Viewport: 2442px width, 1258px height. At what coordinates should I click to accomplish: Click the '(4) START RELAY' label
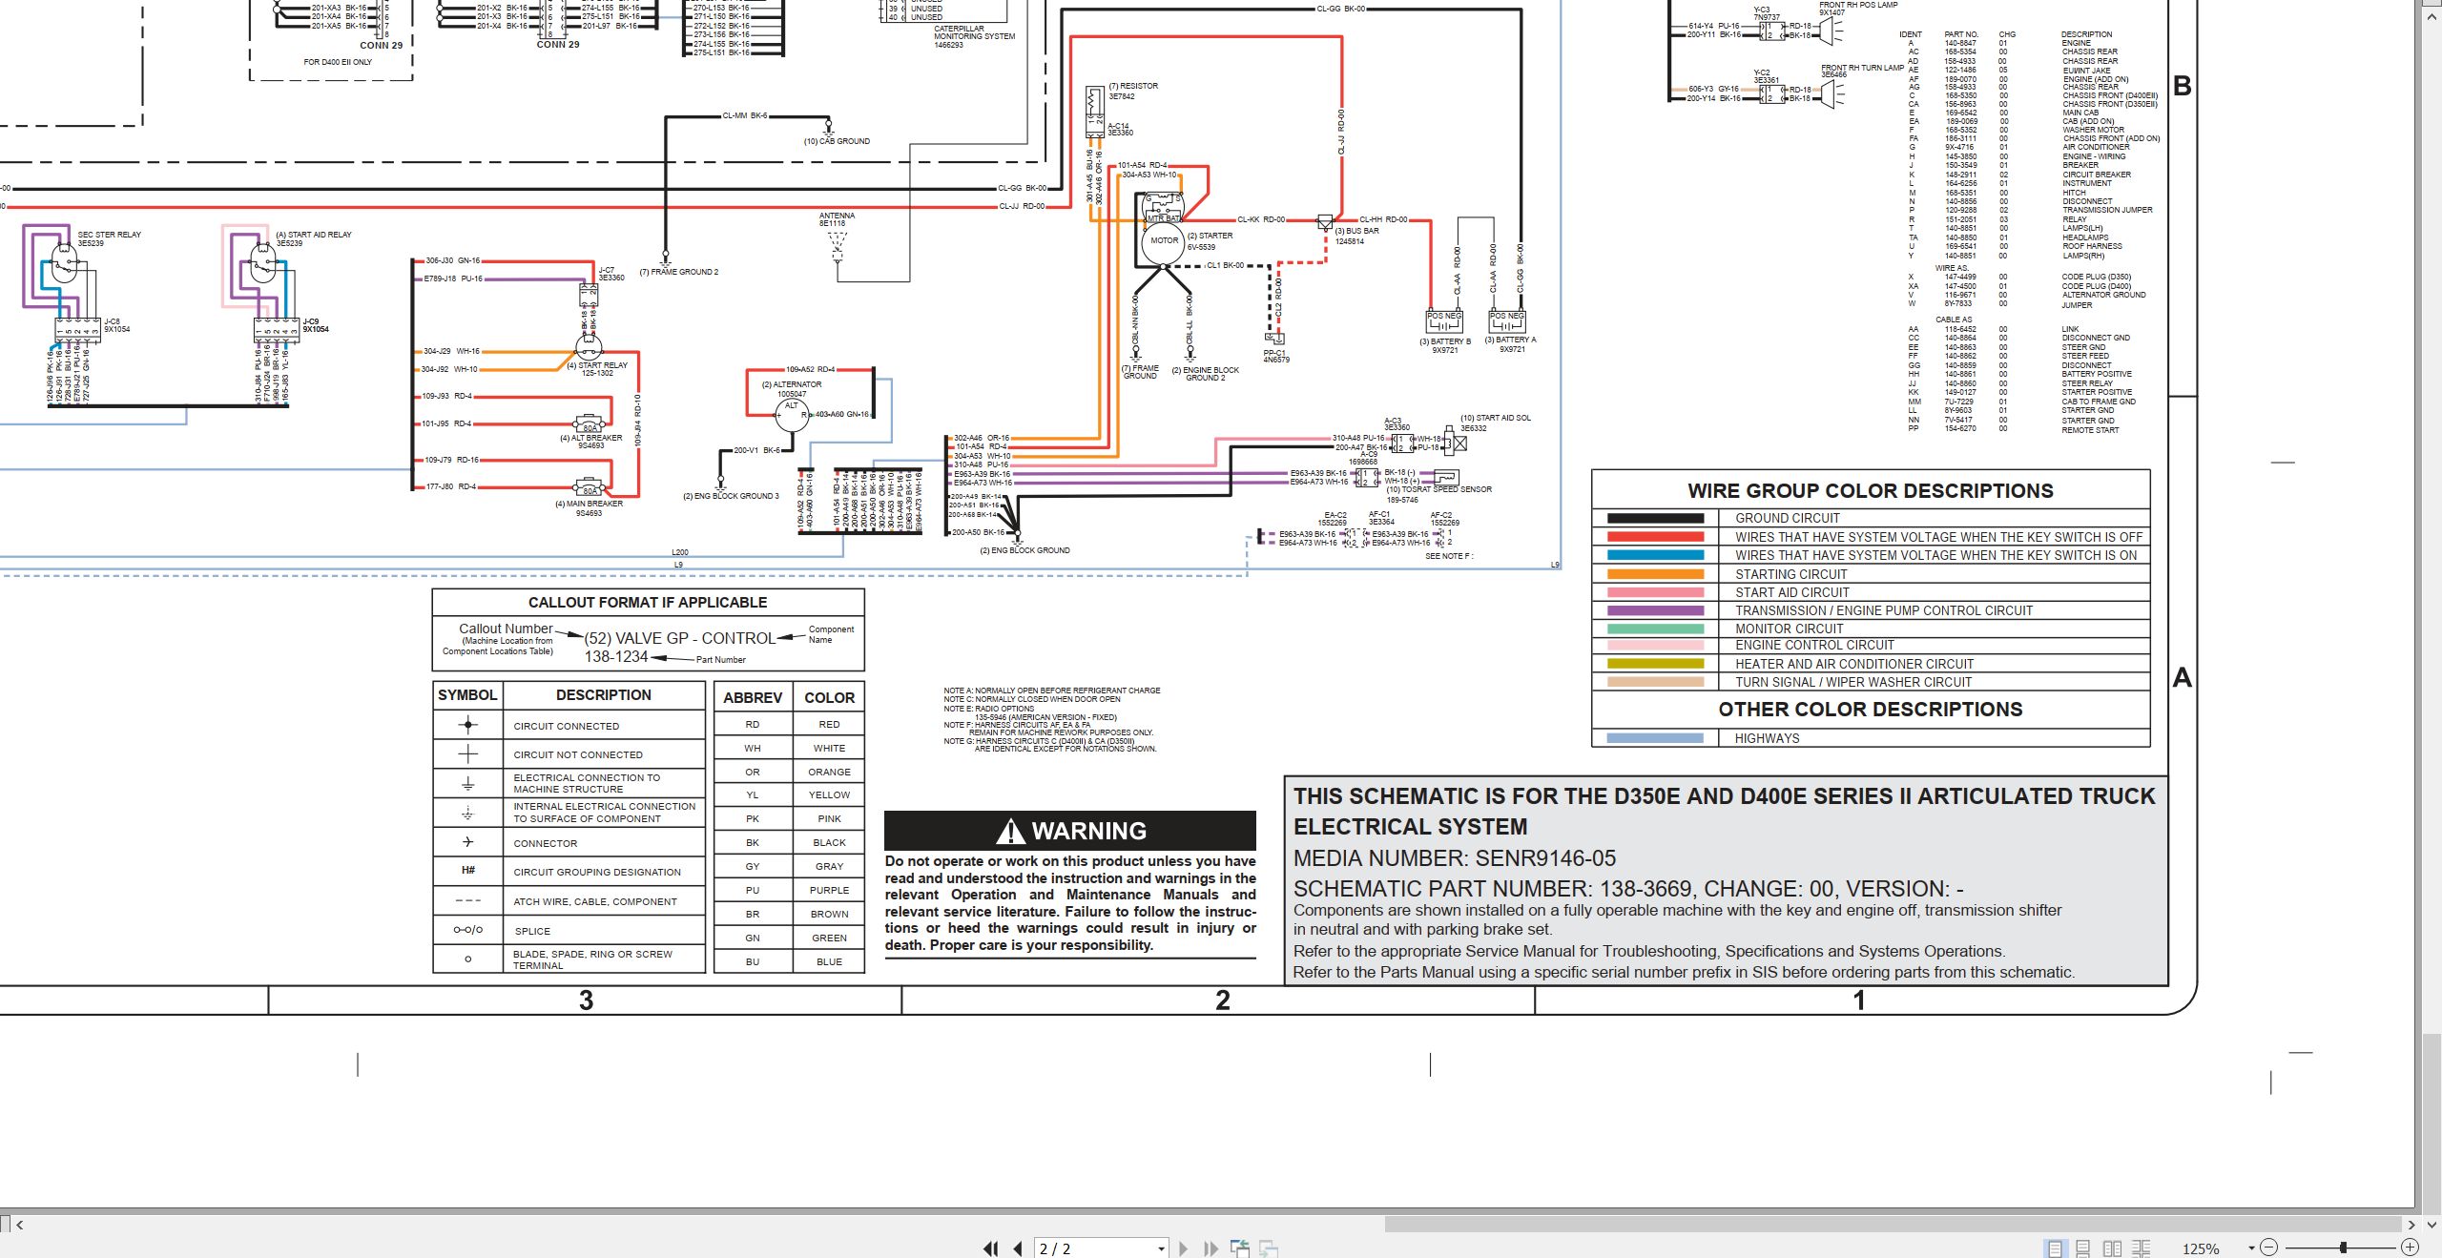[597, 365]
